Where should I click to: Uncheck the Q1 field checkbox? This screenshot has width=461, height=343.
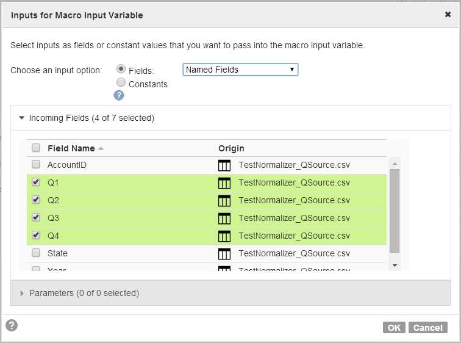click(36, 182)
